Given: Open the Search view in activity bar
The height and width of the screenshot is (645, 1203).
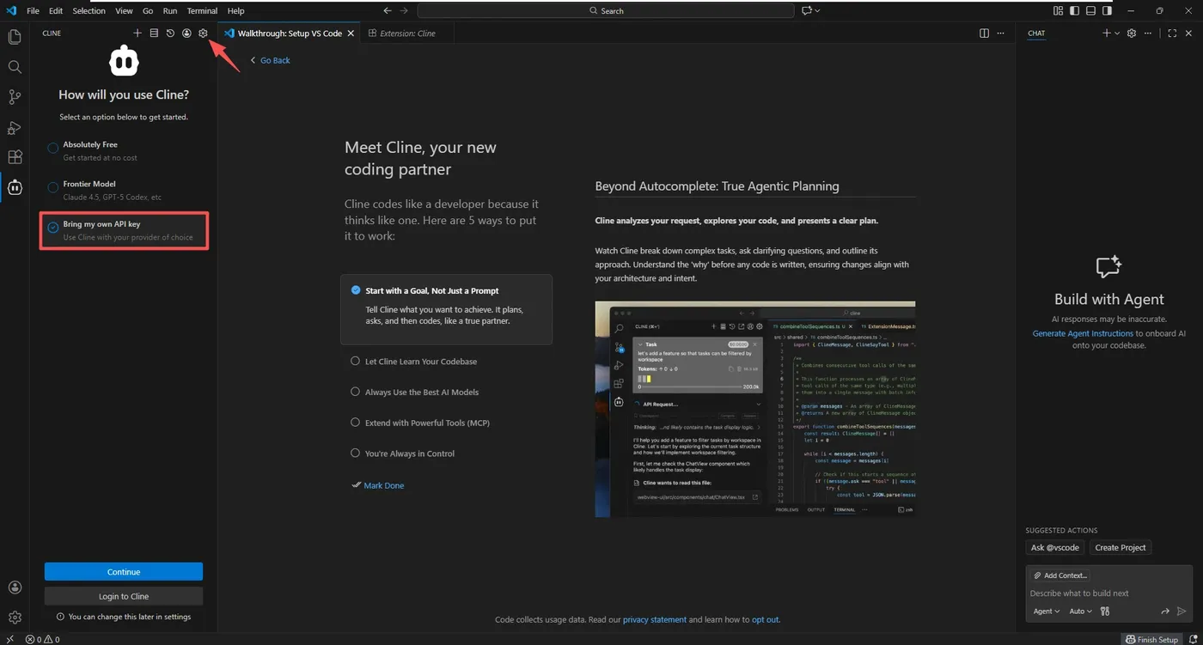Looking at the screenshot, I should pos(15,67).
